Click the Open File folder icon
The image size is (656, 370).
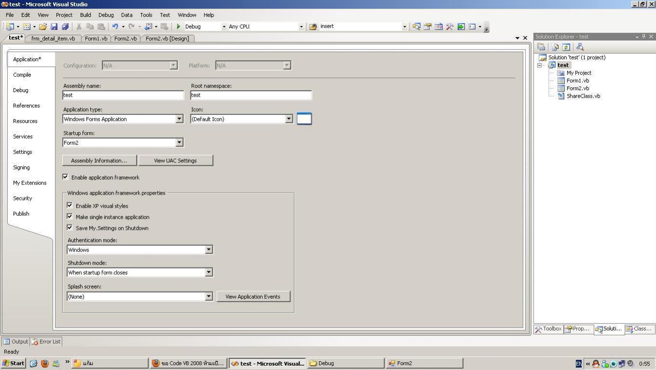pos(43,26)
